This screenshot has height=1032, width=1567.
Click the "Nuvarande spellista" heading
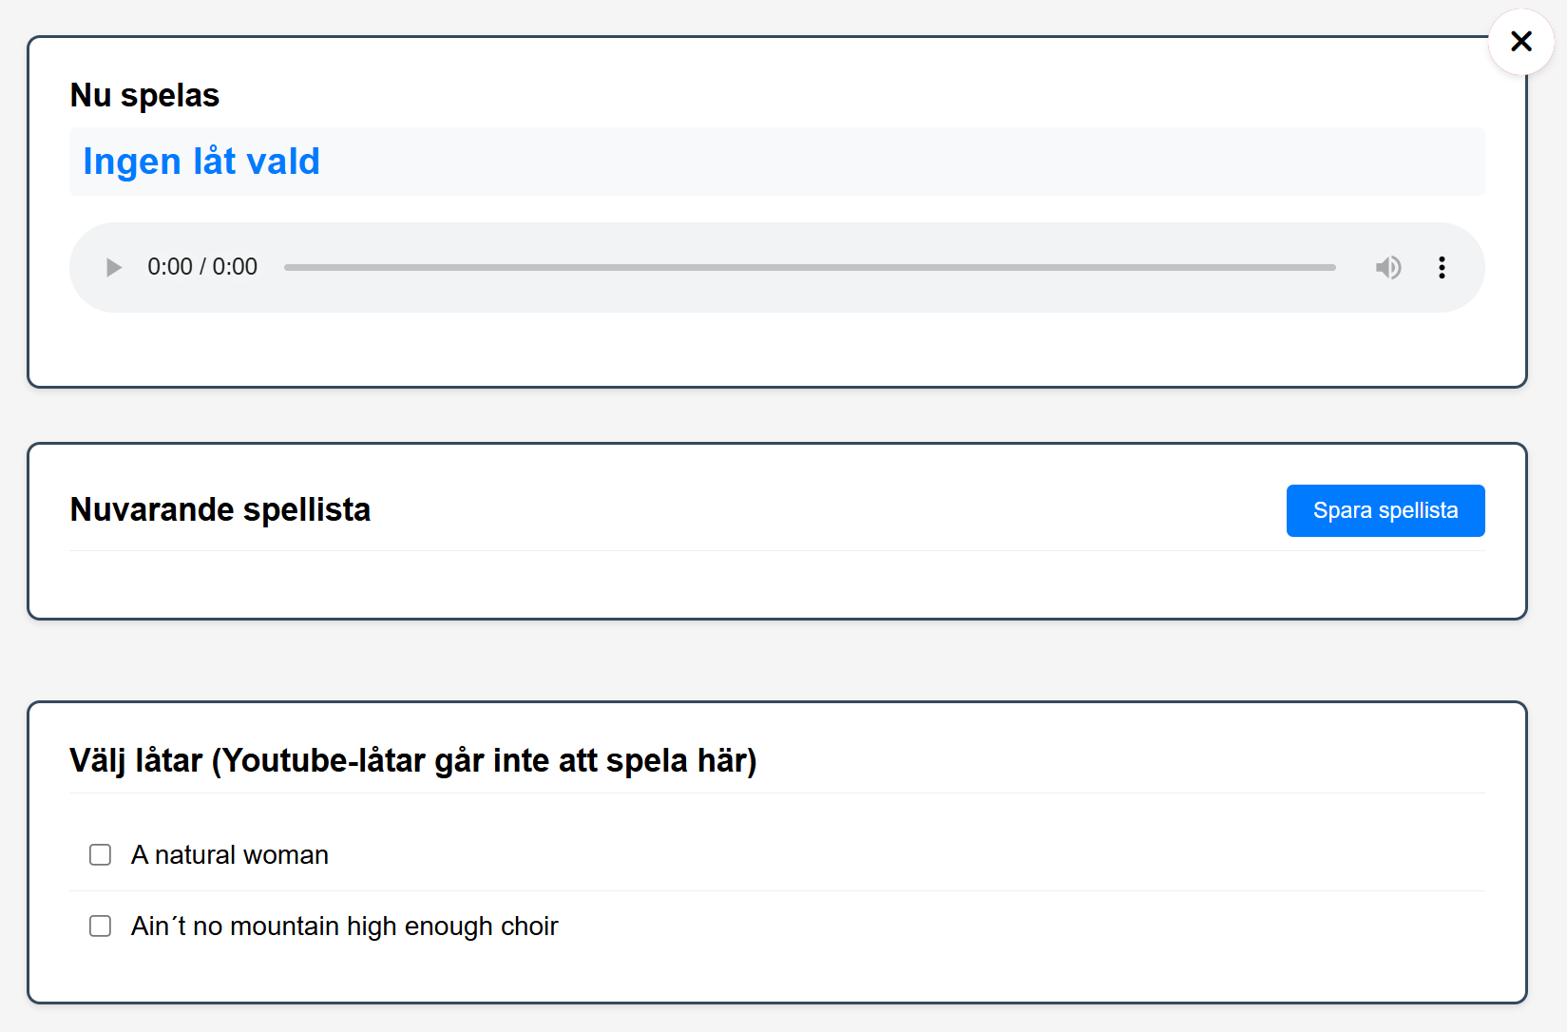click(x=220, y=509)
